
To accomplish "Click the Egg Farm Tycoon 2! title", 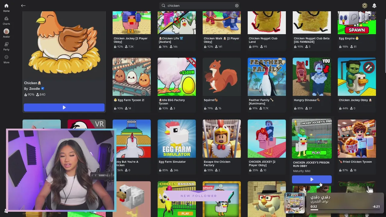I will pyautogui.click(x=129, y=100).
